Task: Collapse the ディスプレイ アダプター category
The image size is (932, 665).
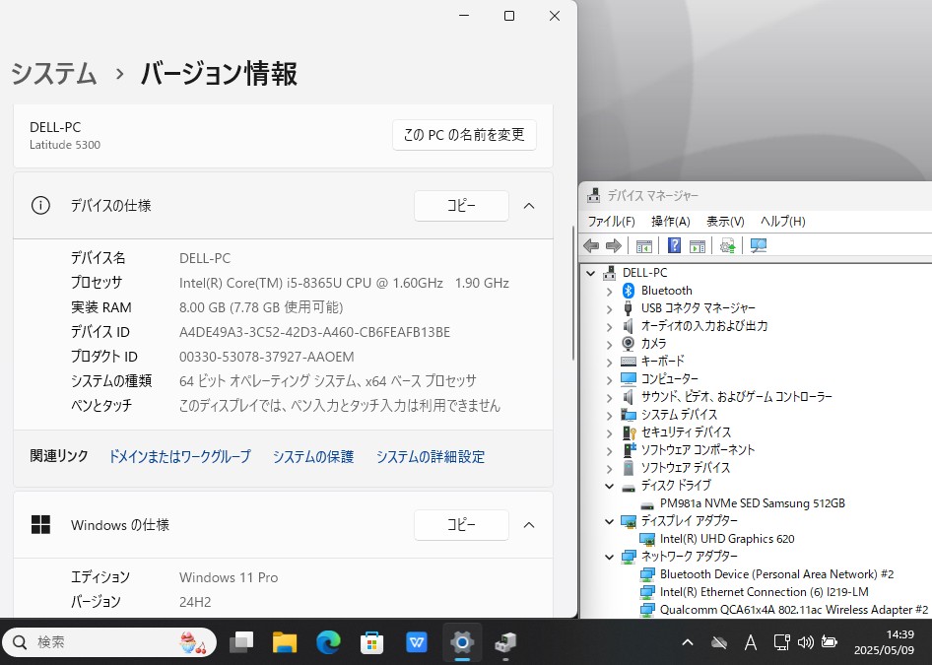Action: pyautogui.click(x=609, y=521)
